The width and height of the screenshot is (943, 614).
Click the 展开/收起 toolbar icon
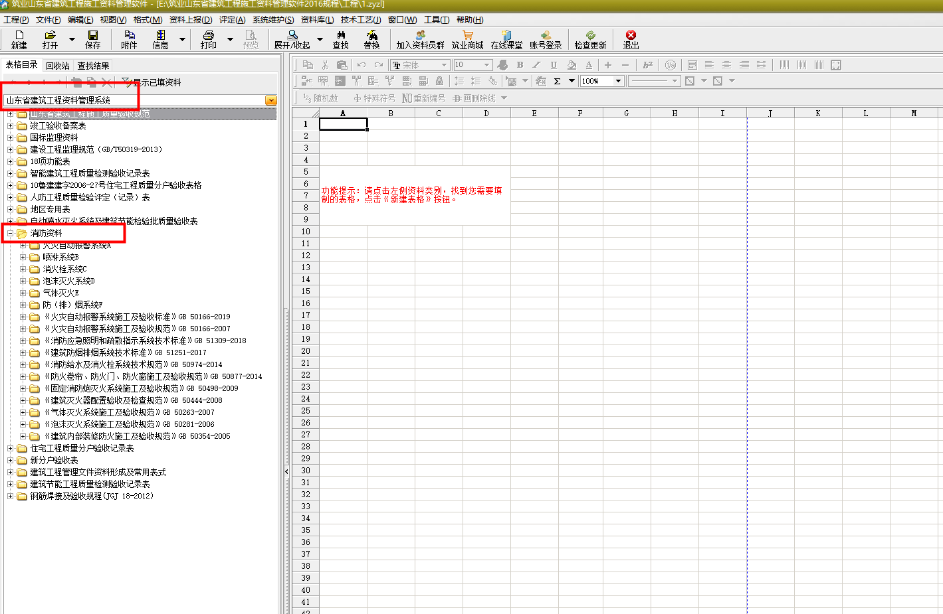pos(292,39)
